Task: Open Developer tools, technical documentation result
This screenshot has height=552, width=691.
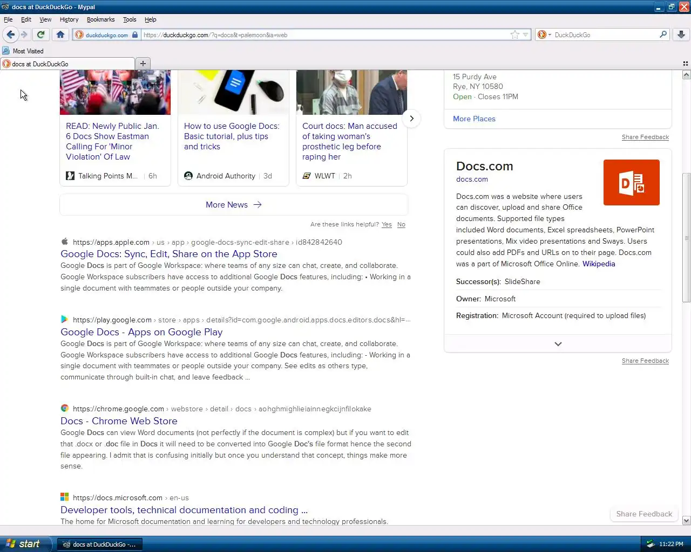Action: pyautogui.click(x=184, y=510)
